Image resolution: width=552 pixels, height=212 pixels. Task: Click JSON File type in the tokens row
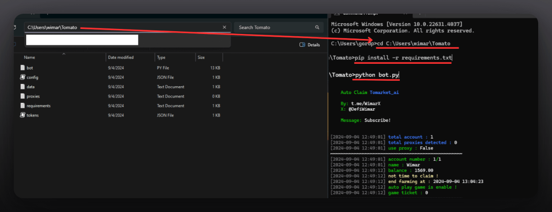point(166,115)
